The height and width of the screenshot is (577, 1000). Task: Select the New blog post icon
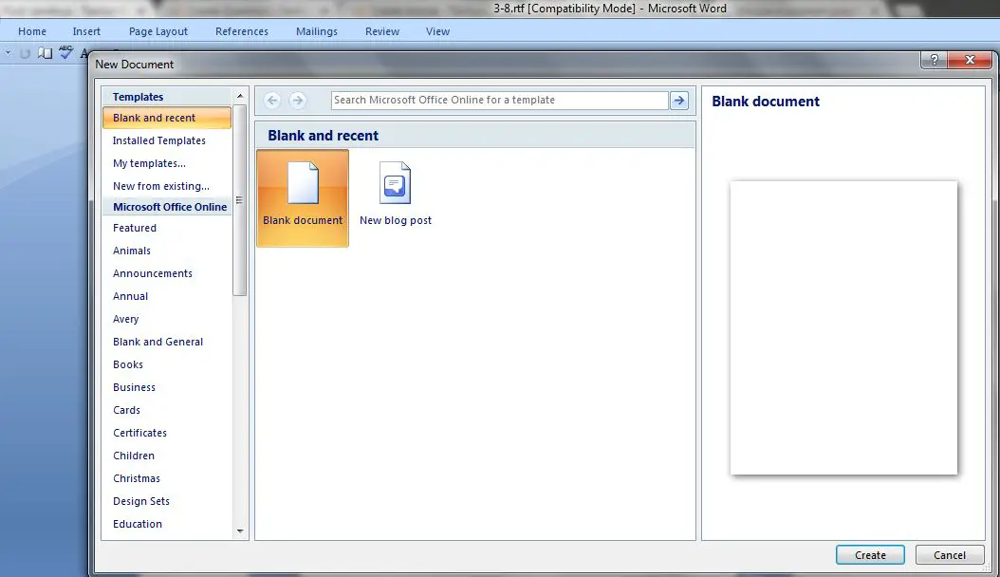tap(396, 195)
